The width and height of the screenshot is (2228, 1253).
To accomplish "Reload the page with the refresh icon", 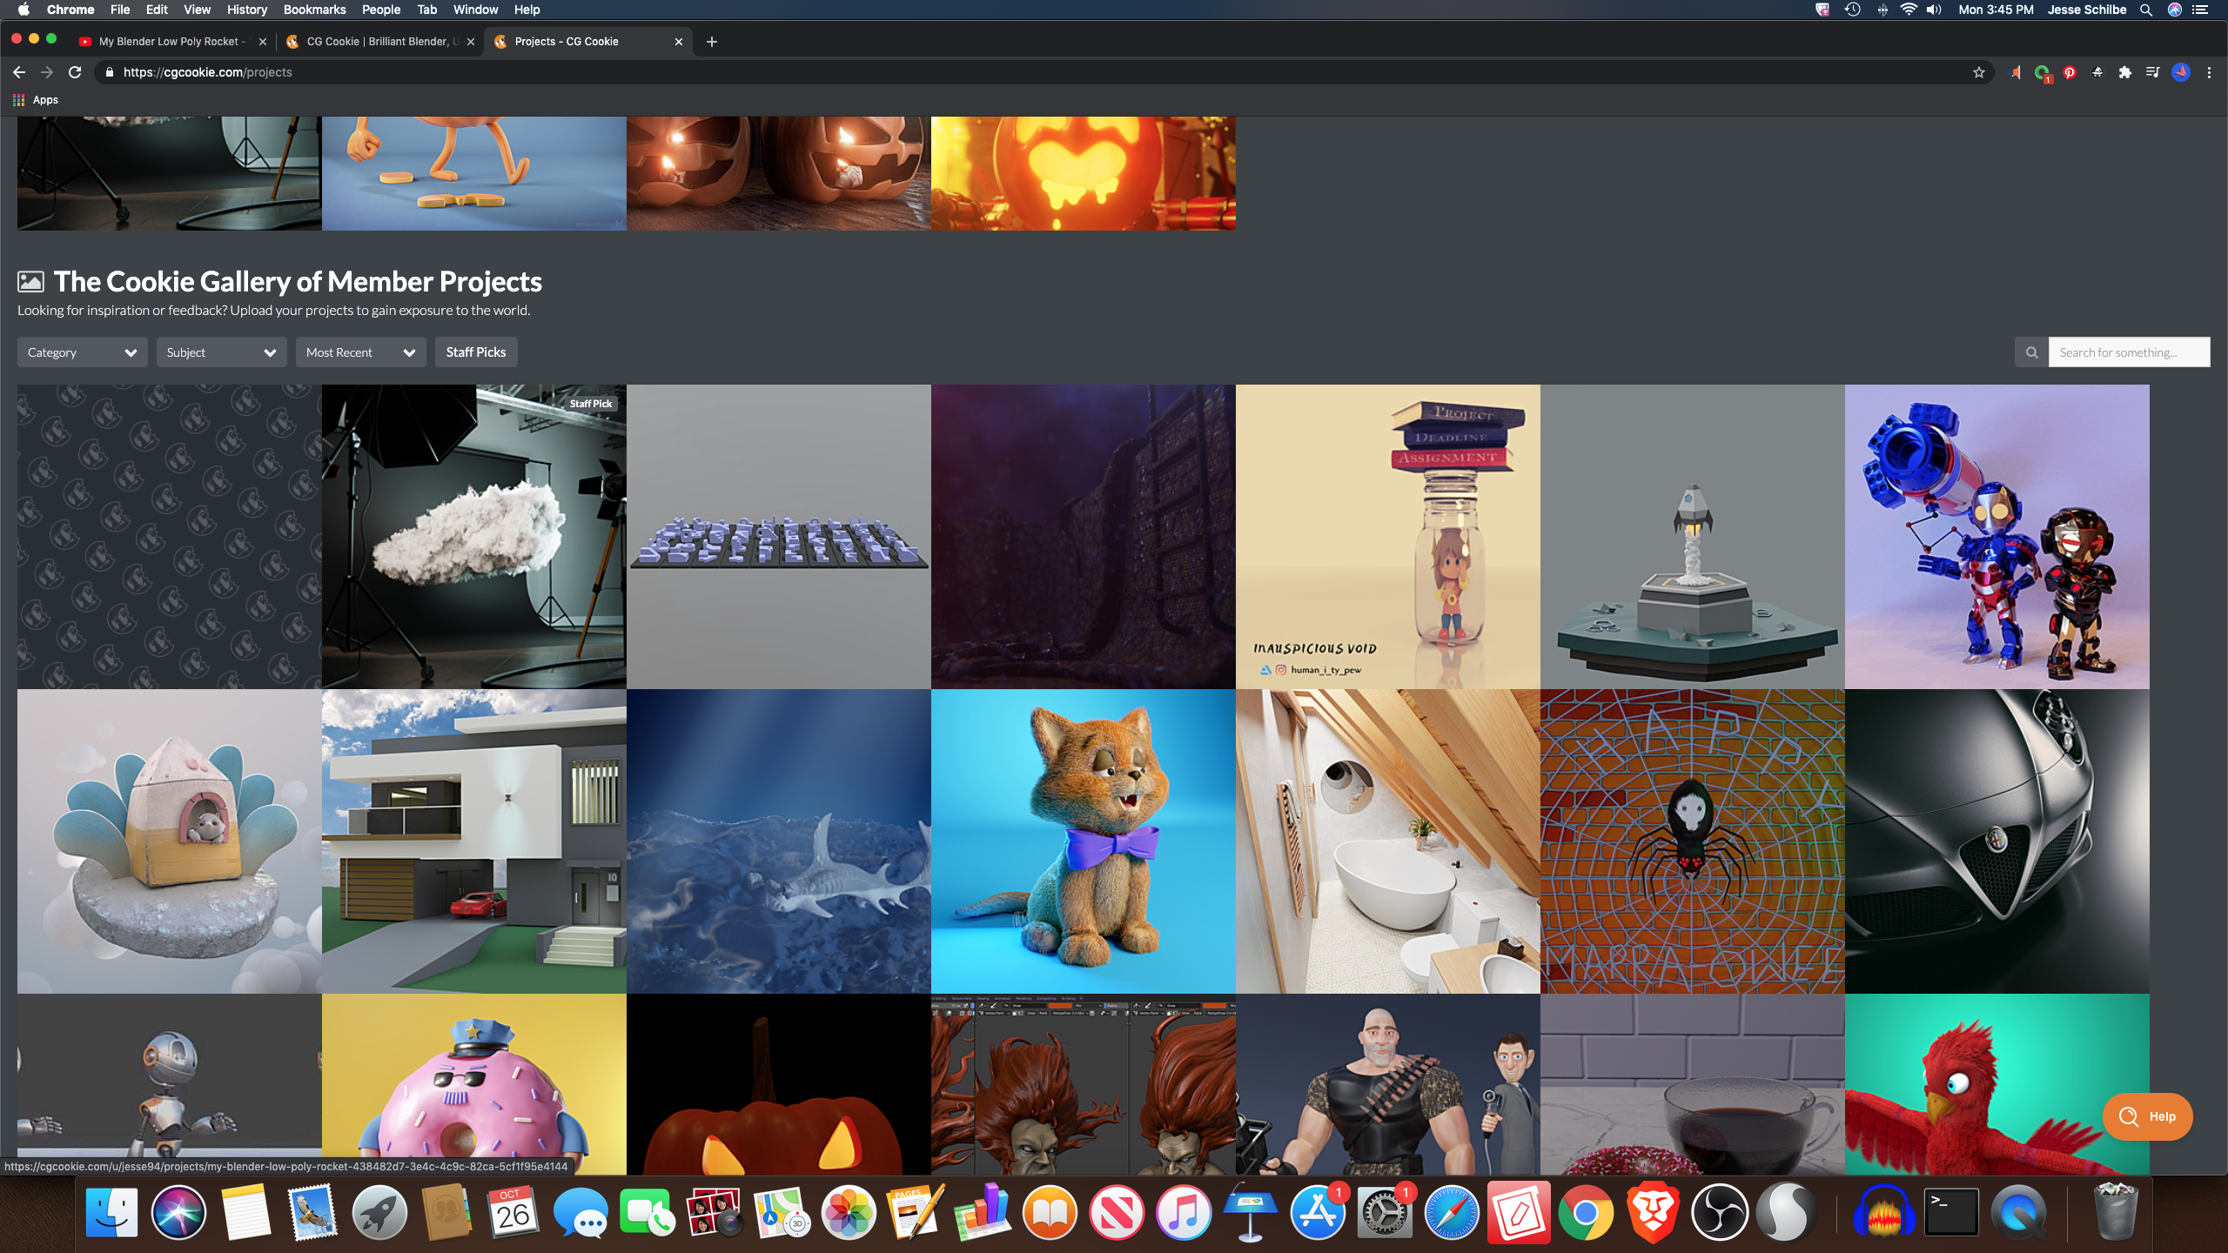I will pyautogui.click(x=75, y=72).
